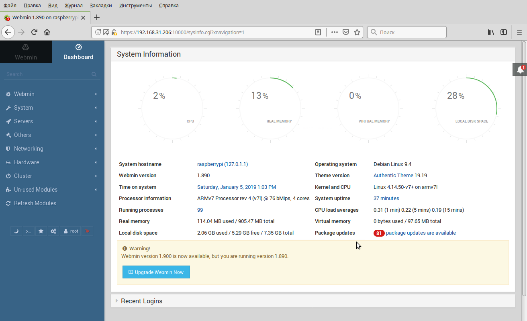Open package updates are available link
527x321 pixels.
coord(421,233)
